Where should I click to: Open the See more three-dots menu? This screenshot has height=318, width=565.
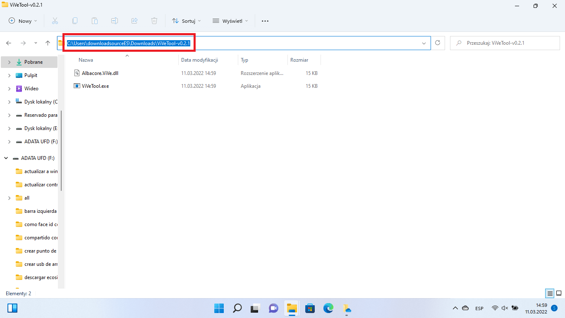pos(265,21)
